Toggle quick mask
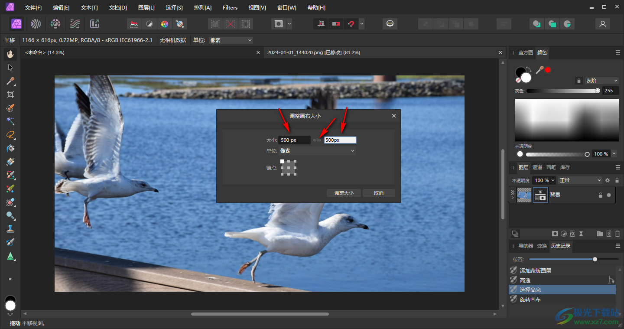This screenshot has width=624, height=329. pos(279,24)
